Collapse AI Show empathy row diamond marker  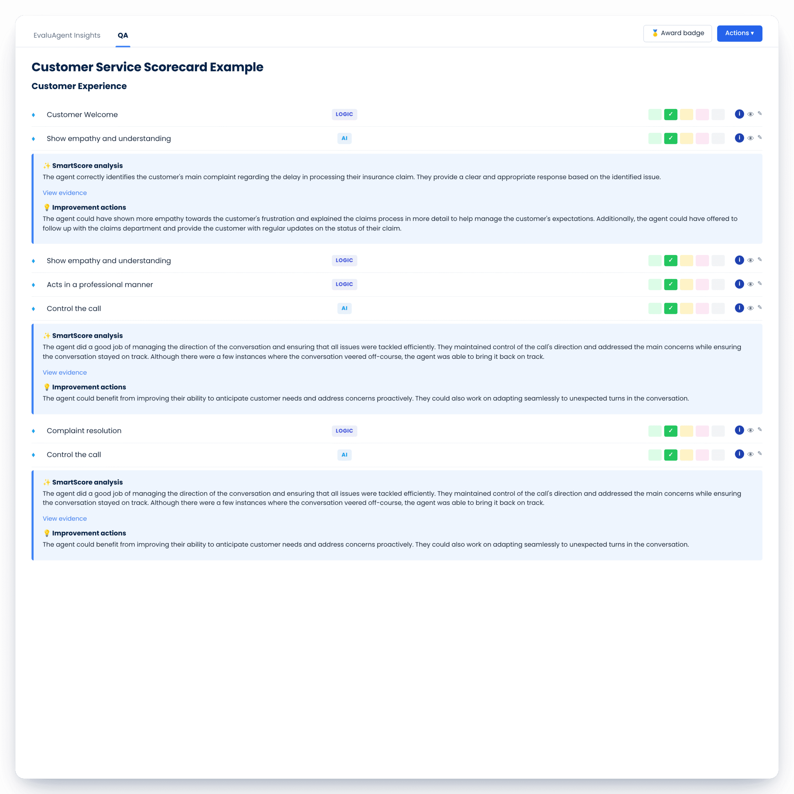(33, 139)
